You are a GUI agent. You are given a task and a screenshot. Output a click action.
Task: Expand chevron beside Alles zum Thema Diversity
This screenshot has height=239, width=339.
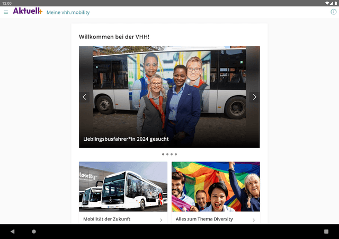(254, 220)
